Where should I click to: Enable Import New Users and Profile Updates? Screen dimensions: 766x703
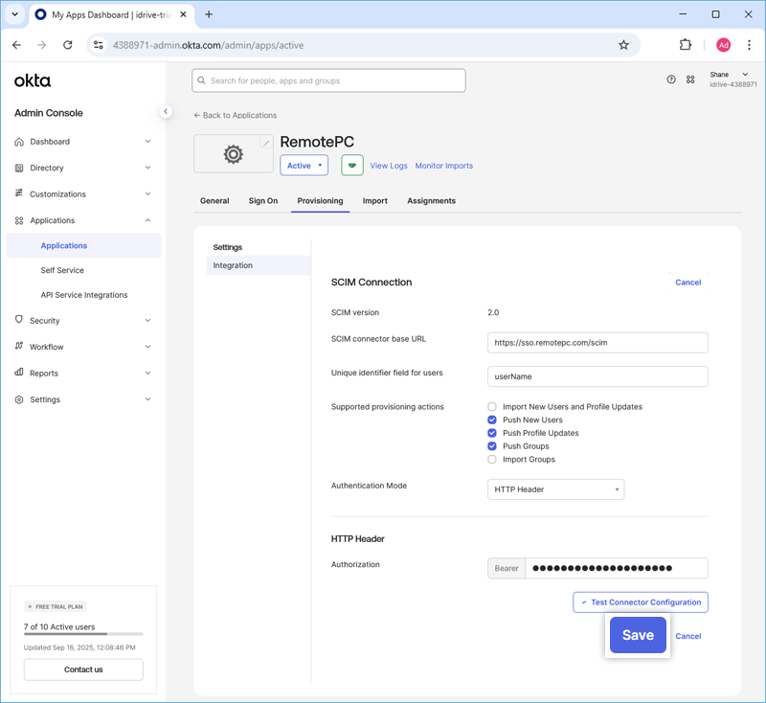coord(492,407)
